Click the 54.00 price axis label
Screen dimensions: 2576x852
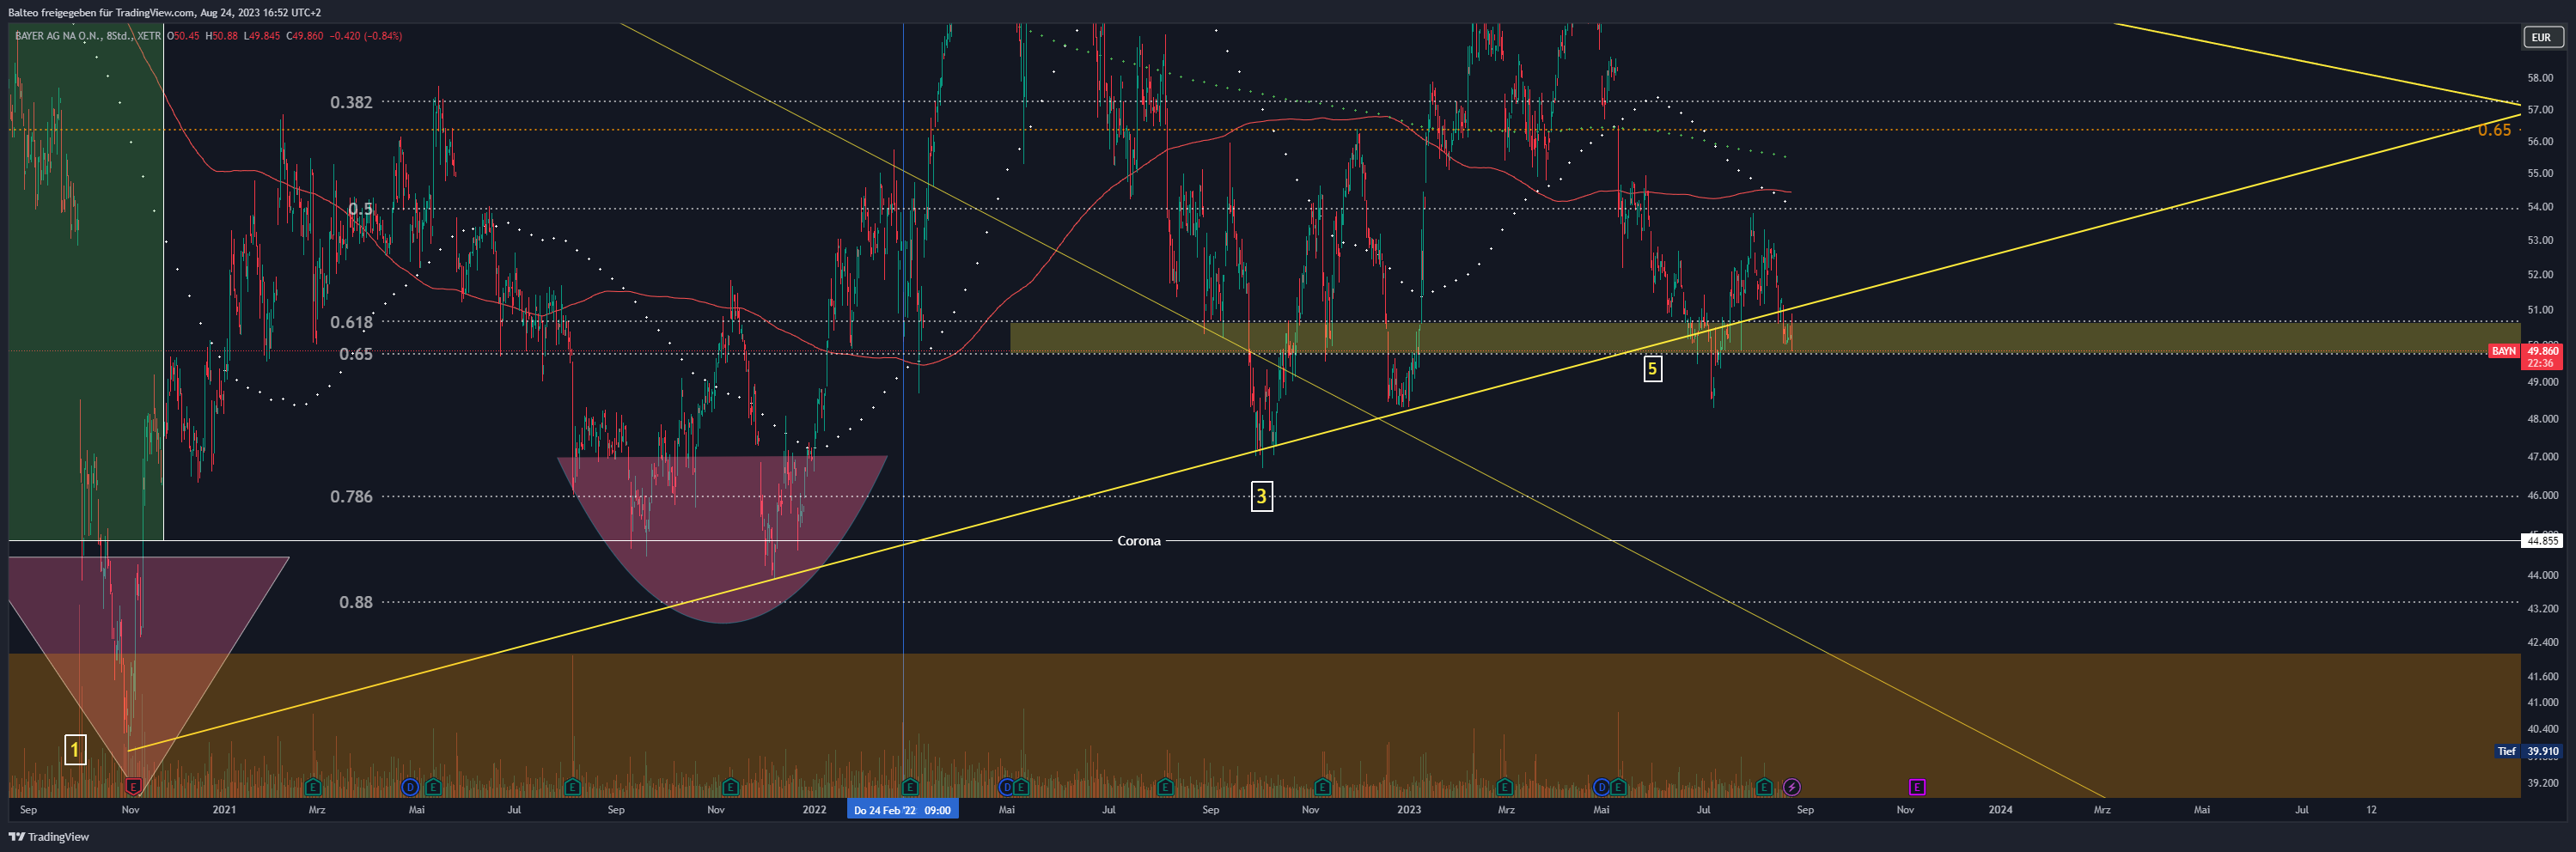tap(2540, 207)
